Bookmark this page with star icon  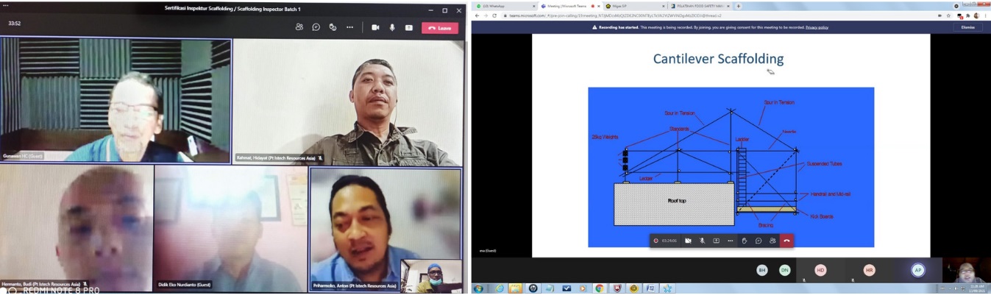[948, 15]
